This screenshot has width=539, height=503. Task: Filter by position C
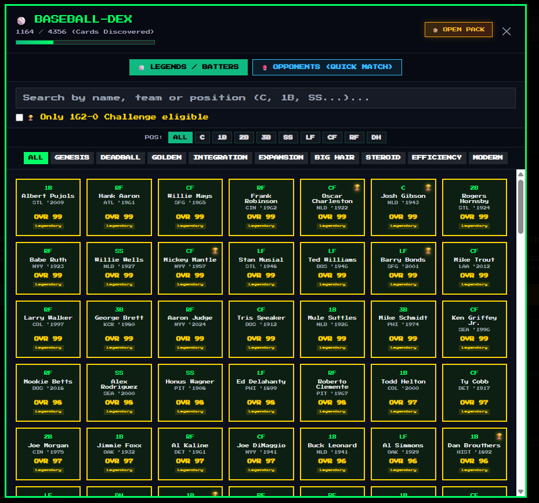pos(202,137)
